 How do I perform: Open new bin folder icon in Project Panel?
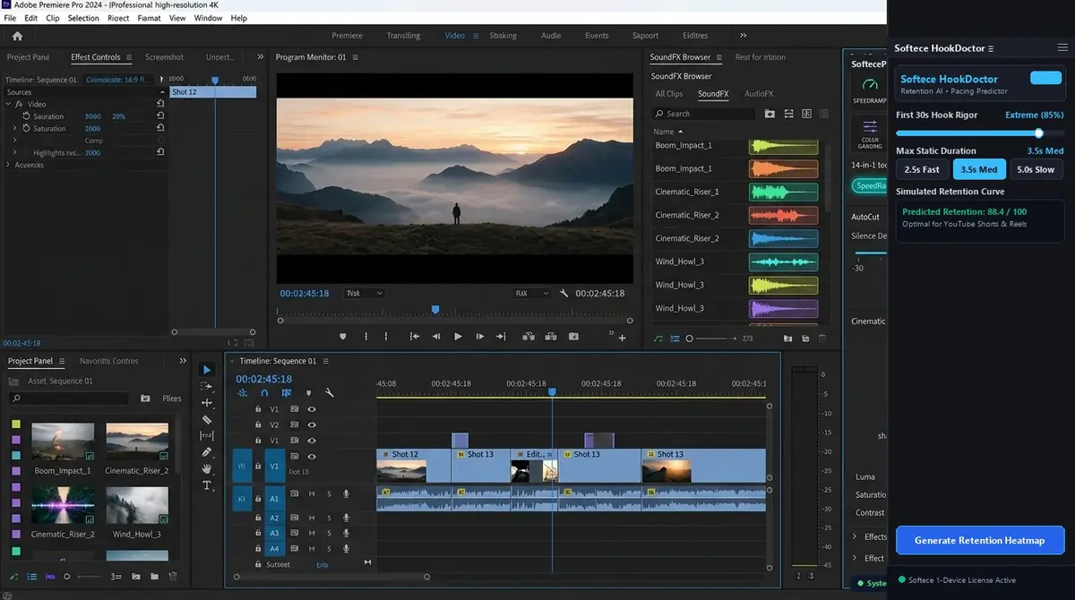click(154, 577)
